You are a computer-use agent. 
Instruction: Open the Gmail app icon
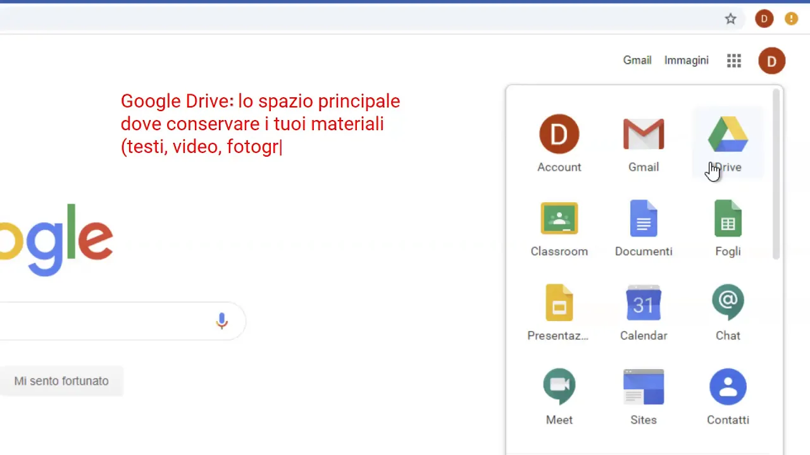(x=644, y=143)
